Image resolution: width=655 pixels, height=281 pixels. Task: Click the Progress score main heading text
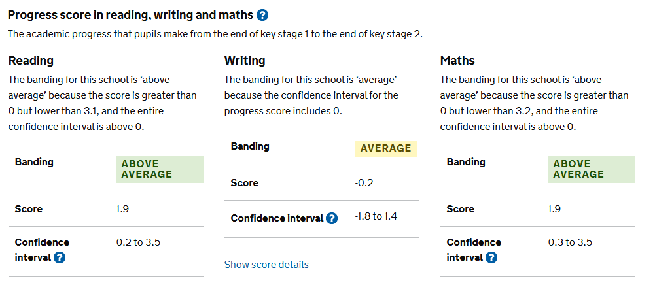coord(130,15)
